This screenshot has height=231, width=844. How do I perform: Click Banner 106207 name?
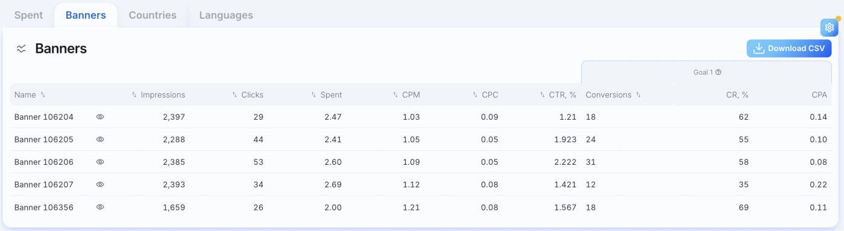click(44, 185)
